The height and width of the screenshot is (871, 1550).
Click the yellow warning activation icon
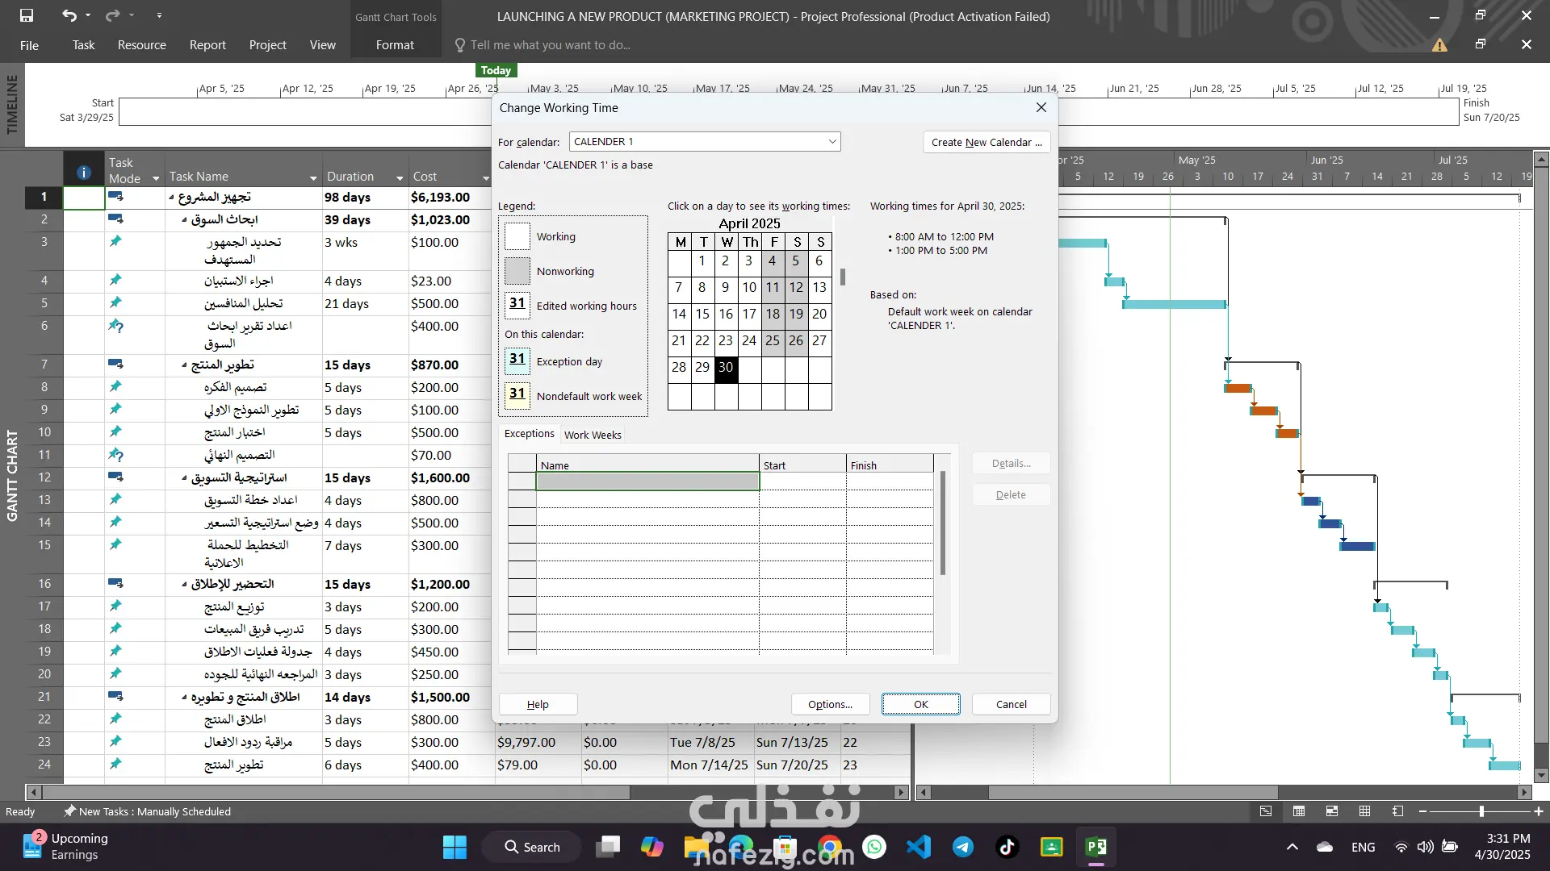click(1439, 45)
